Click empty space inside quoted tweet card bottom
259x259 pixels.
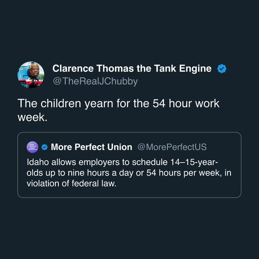tap(129, 192)
